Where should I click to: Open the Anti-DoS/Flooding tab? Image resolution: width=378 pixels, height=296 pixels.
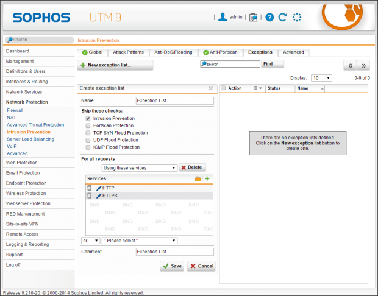coord(173,52)
